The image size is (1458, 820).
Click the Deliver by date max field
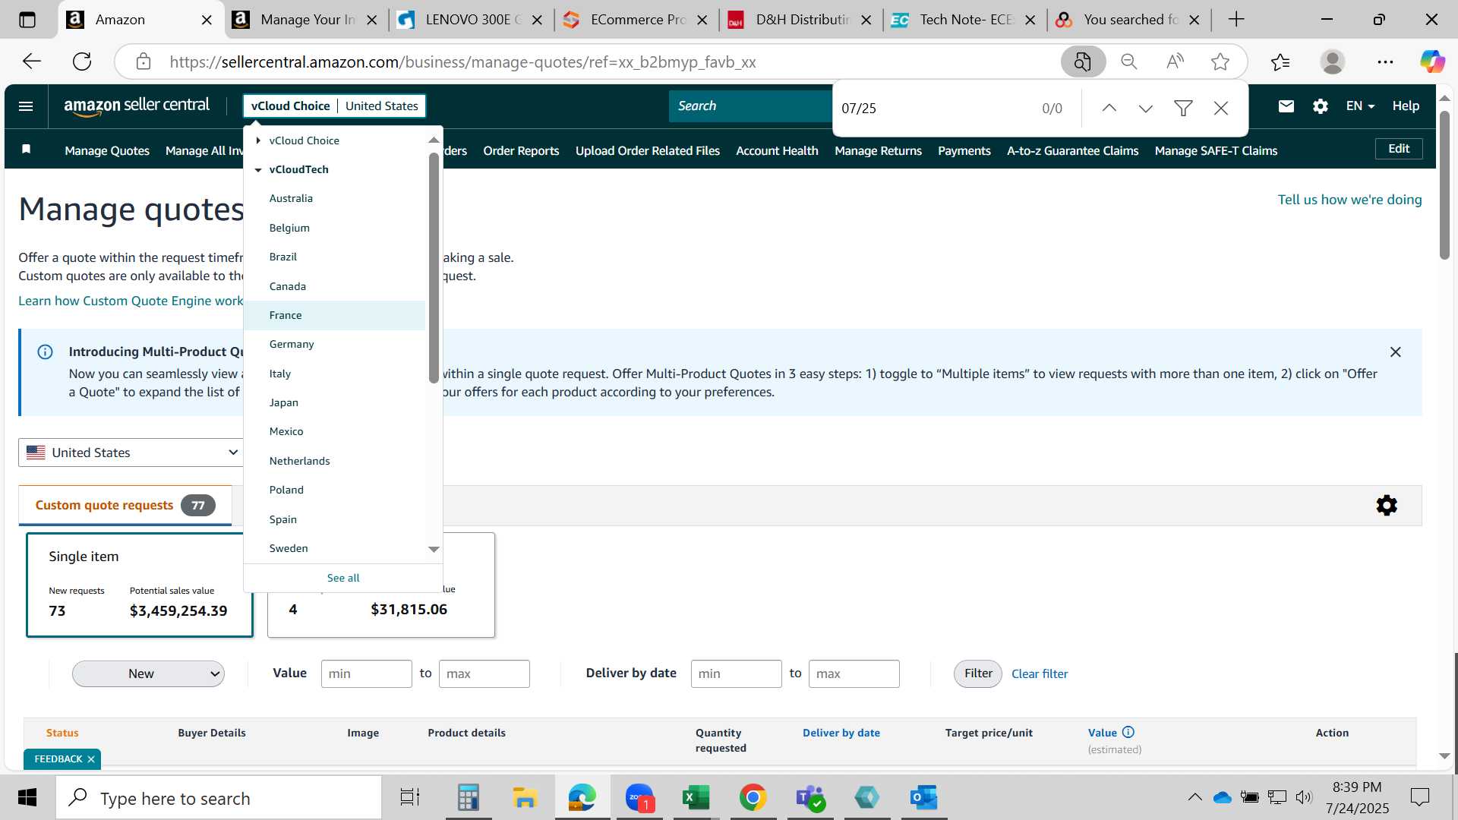coord(854,673)
